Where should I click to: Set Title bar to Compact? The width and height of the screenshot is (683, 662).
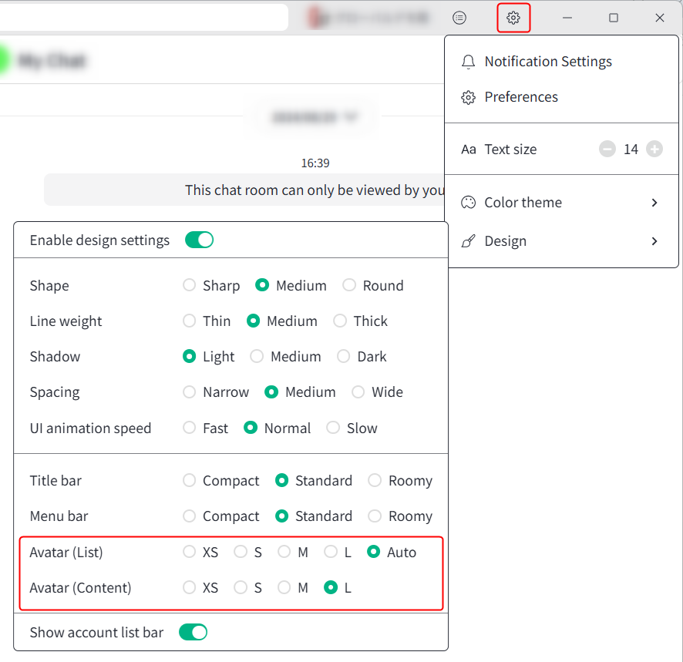tap(190, 481)
